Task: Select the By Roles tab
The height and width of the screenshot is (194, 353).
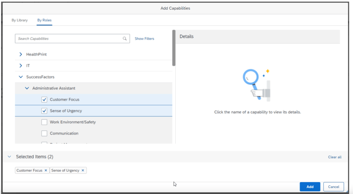Action: (44, 20)
